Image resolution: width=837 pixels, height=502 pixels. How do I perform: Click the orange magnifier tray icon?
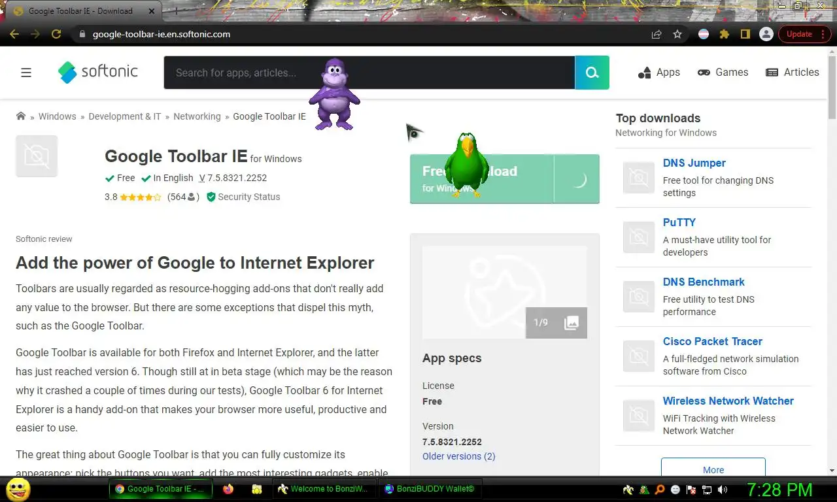[660, 490]
